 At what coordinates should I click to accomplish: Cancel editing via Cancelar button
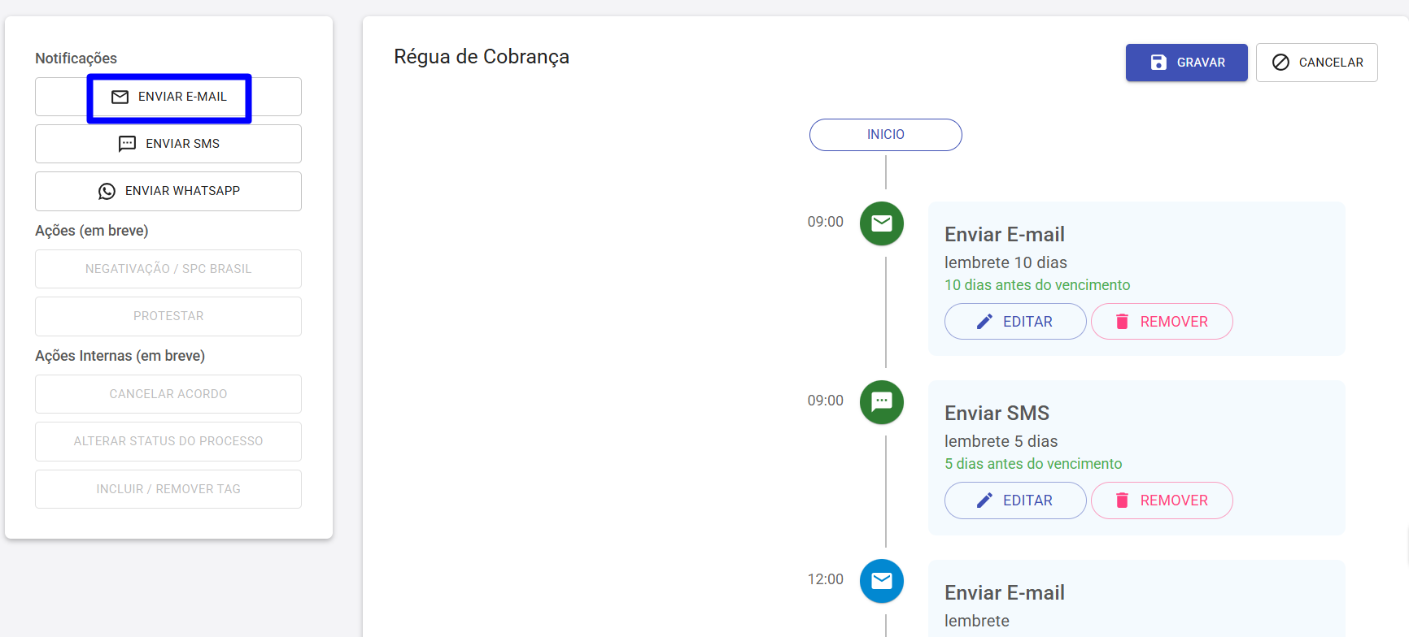click(1316, 63)
